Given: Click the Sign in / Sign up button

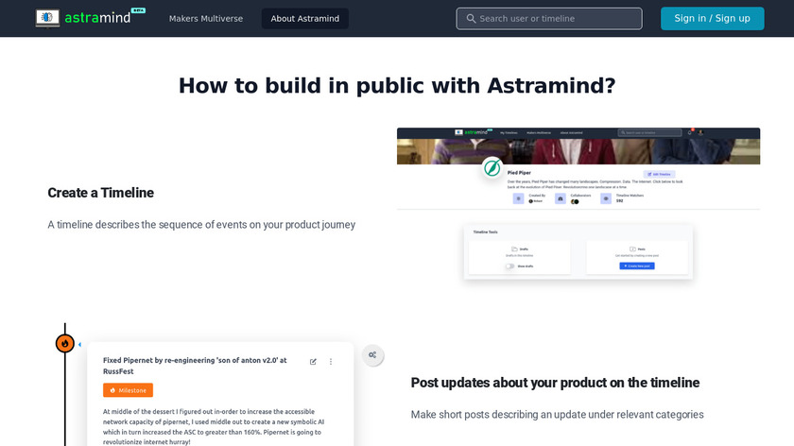Looking at the screenshot, I should (x=712, y=18).
